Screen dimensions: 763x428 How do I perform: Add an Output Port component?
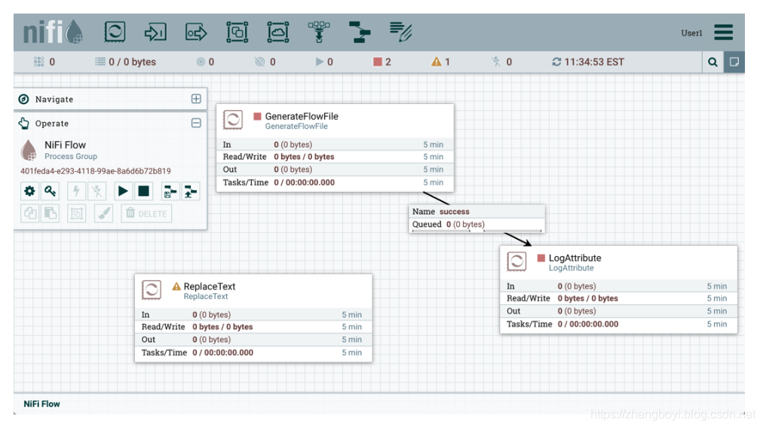(196, 32)
